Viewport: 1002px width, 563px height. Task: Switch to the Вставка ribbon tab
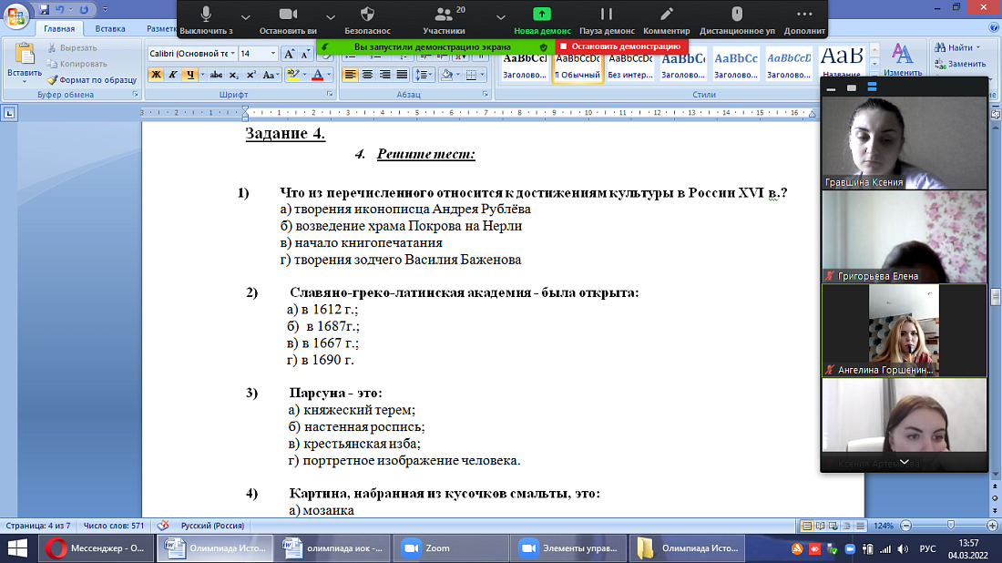pyautogui.click(x=110, y=29)
